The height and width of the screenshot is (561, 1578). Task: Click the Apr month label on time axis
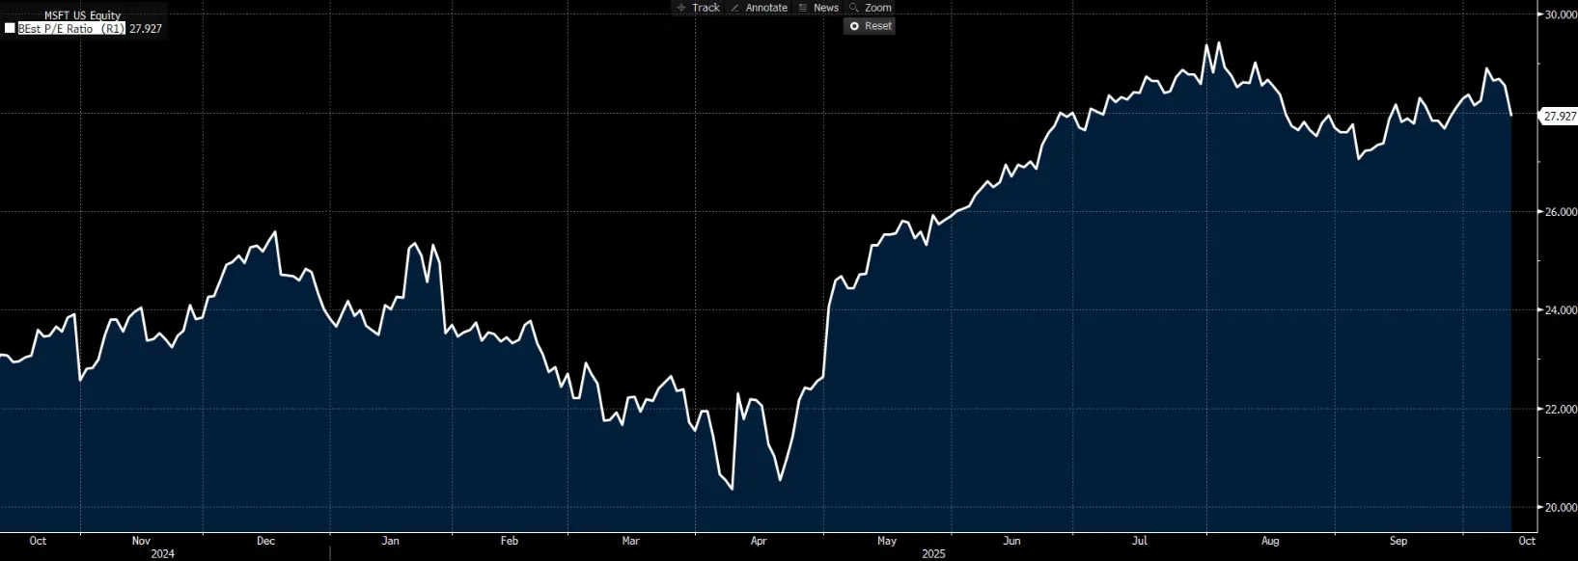[x=759, y=541]
